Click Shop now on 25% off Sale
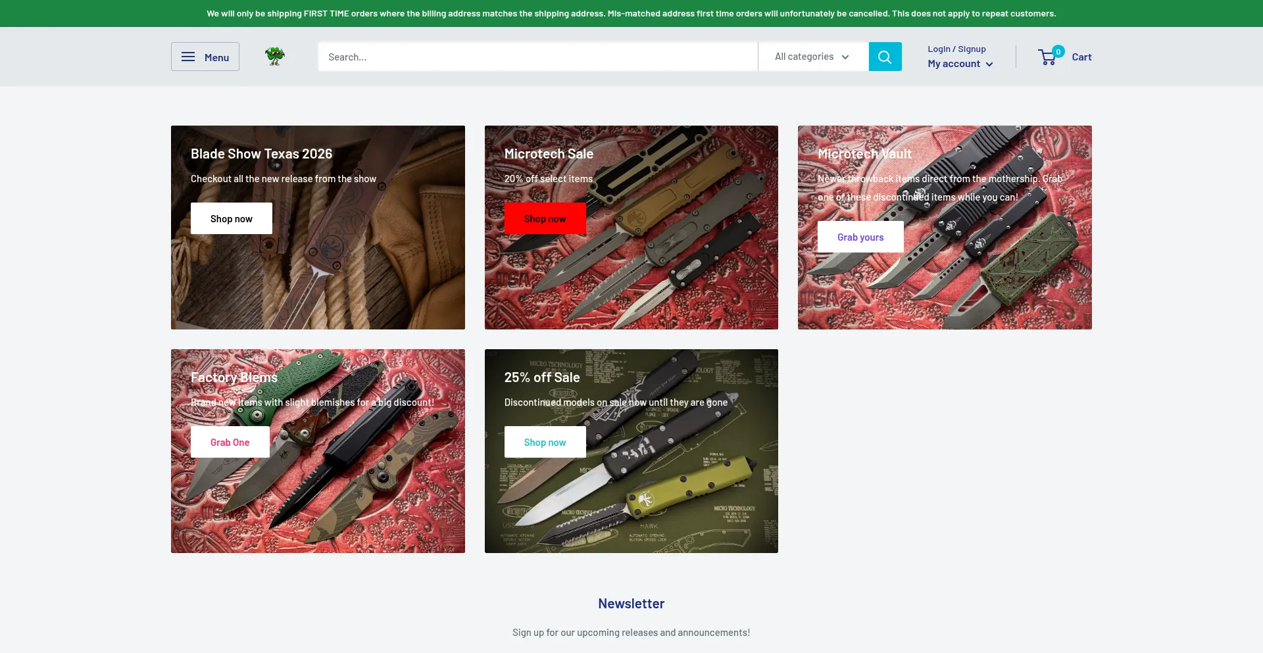1263x653 pixels. tap(545, 442)
